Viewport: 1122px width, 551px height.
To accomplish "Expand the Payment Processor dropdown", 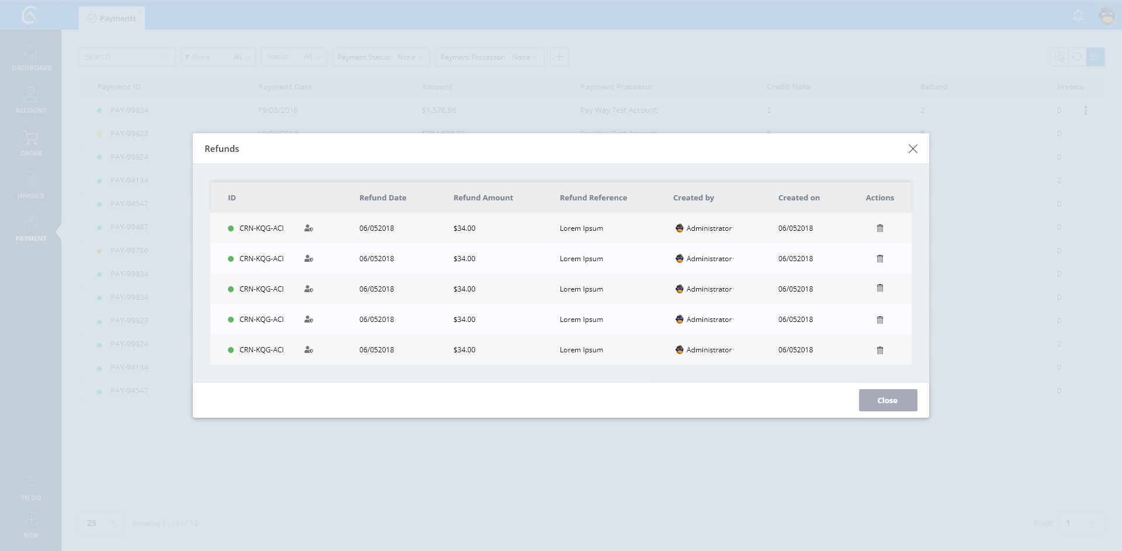I will click(489, 57).
